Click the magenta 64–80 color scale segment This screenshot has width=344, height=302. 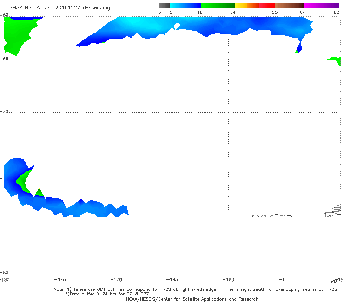coord(322,6)
